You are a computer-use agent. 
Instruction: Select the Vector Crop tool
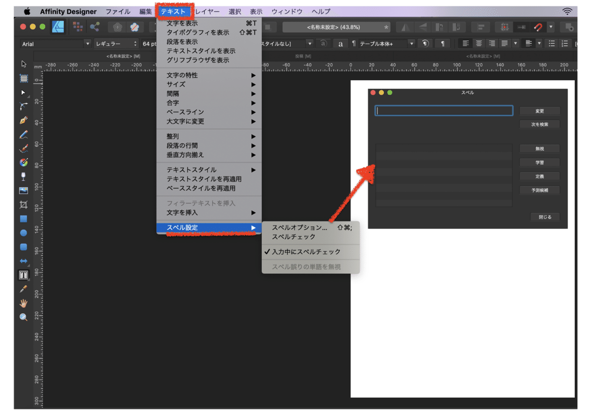24,205
